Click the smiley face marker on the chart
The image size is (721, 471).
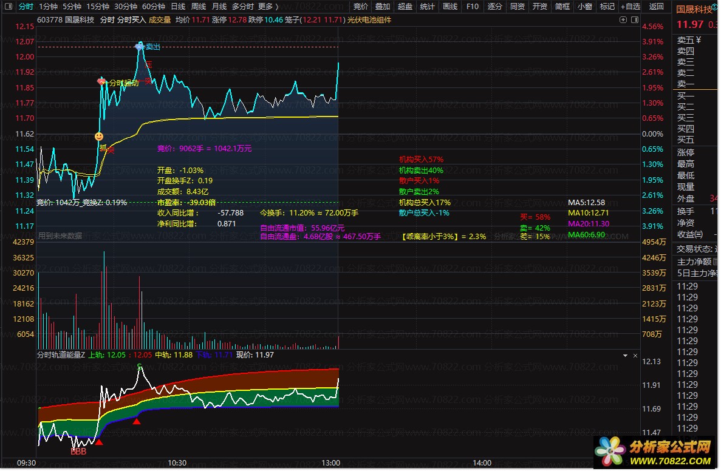[99, 137]
